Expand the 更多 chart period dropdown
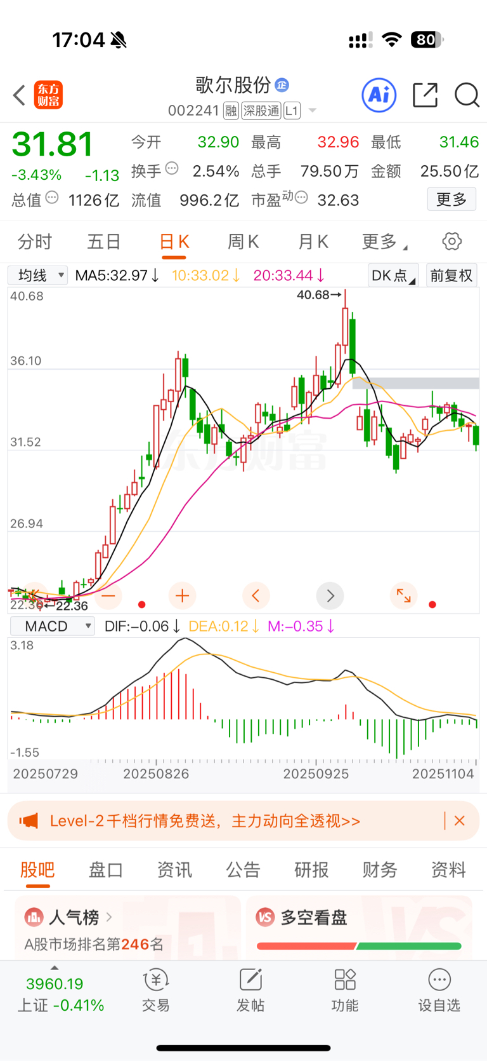 click(x=384, y=241)
